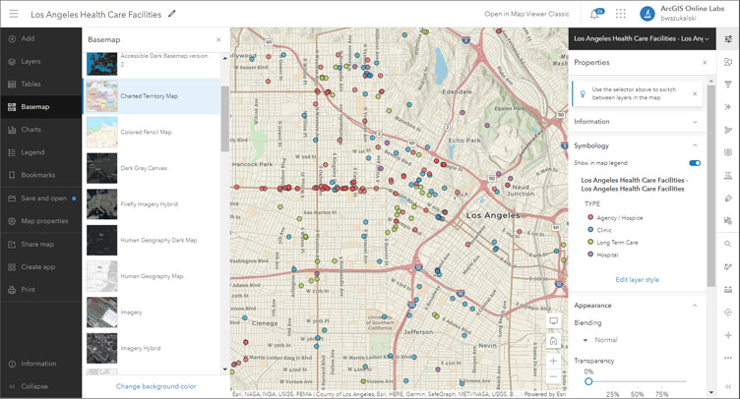Dismiss the layer selector tip message

(x=695, y=93)
